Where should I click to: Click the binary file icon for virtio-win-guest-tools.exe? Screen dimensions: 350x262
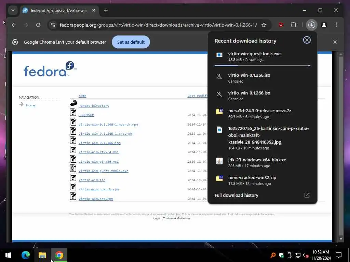pyautogui.click(x=73, y=168)
